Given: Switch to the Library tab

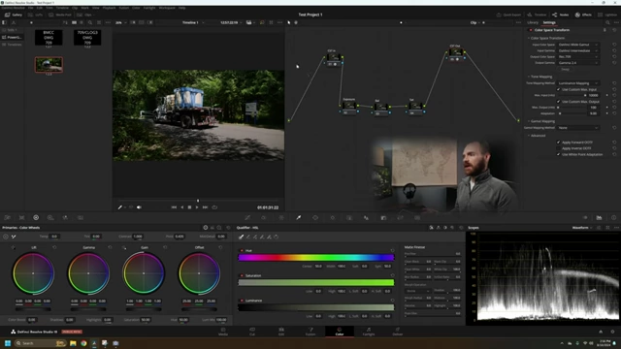Looking at the screenshot, I should 533,22.
